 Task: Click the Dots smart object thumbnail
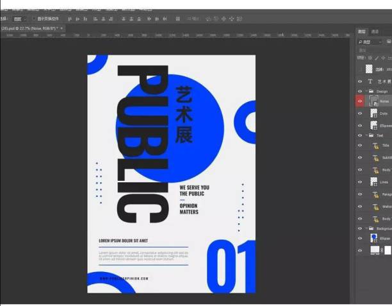point(375,114)
